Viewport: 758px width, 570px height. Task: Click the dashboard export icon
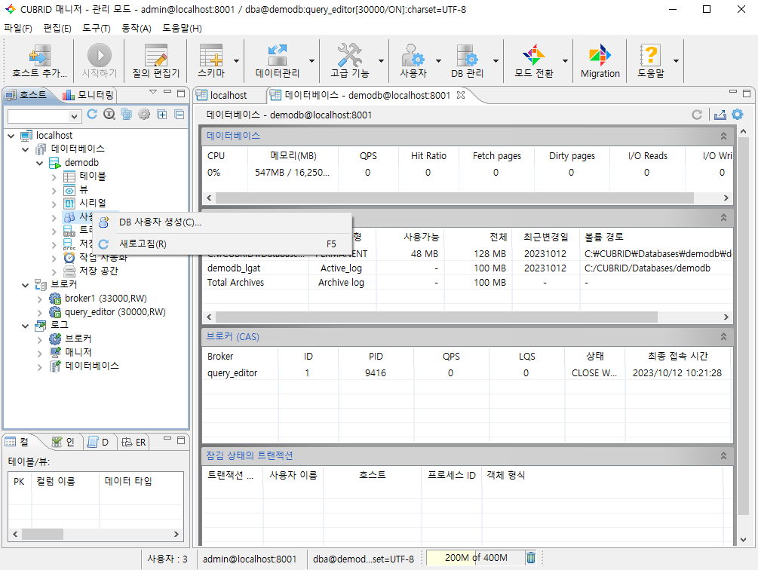pyautogui.click(x=720, y=115)
